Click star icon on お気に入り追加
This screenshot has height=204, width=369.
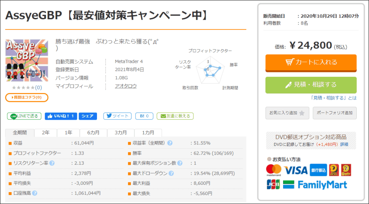(301, 113)
